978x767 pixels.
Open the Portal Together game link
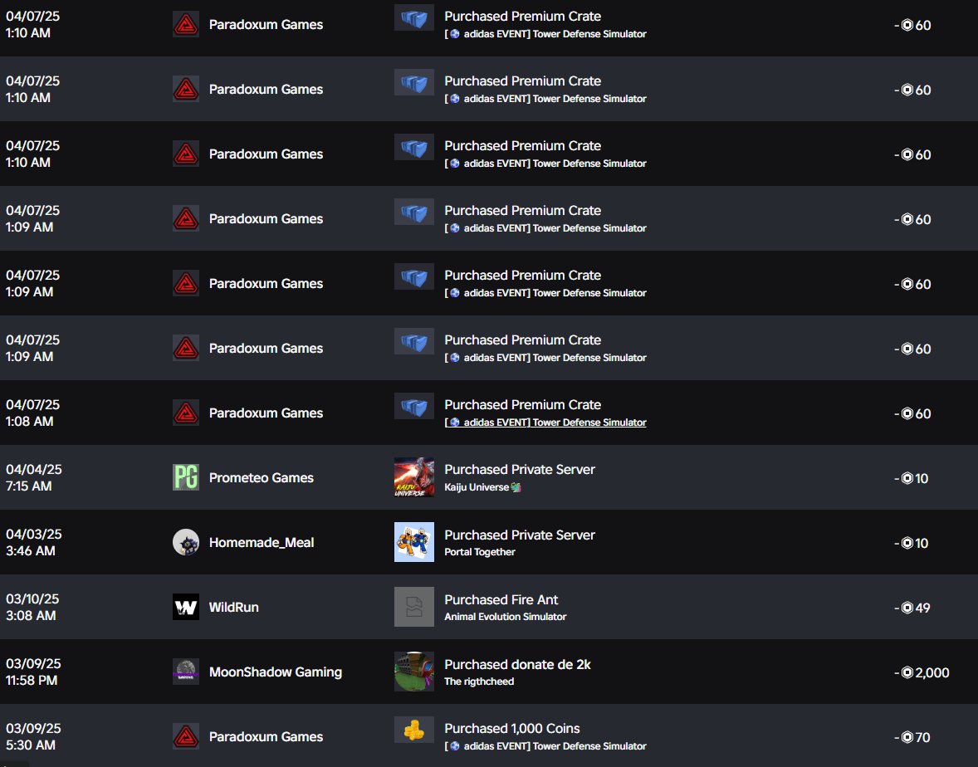480,552
